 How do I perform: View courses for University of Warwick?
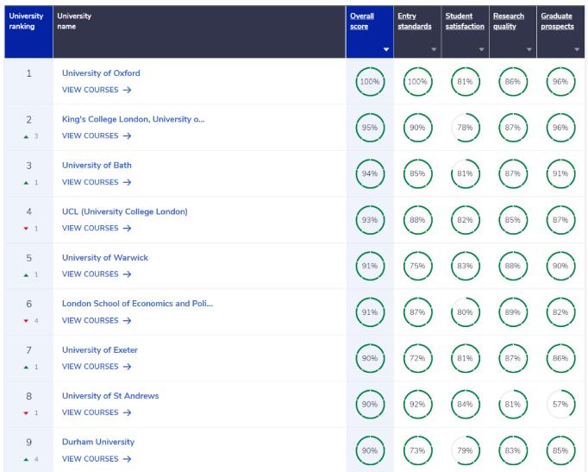click(x=97, y=274)
